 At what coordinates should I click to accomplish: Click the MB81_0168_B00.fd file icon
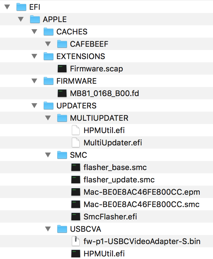click(x=62, y=93)
